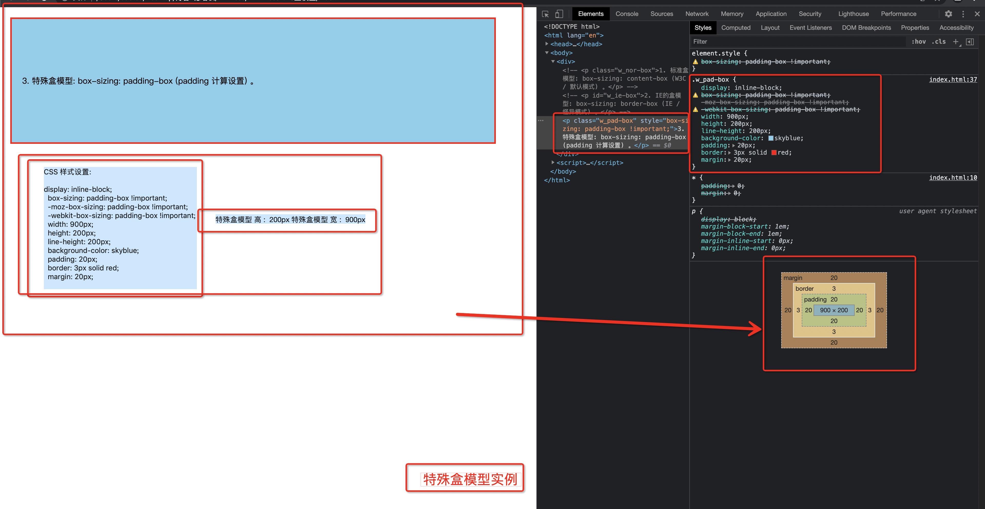Click margin-block-start: 1em in p rule
This screenshot has height=509, width=985.
[745, 226]
